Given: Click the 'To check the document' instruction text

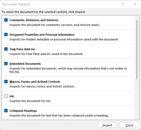Looking at the screenshot, I should [44, 12].
